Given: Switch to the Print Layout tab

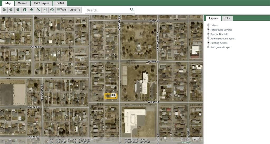Looking at the screenshot, I should [42, 3].
